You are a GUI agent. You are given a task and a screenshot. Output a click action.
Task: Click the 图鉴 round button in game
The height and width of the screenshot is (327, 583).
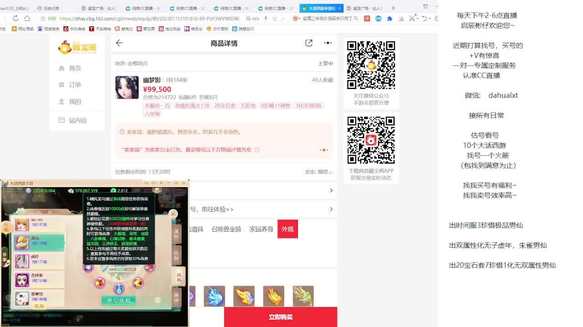coord(6,227)
